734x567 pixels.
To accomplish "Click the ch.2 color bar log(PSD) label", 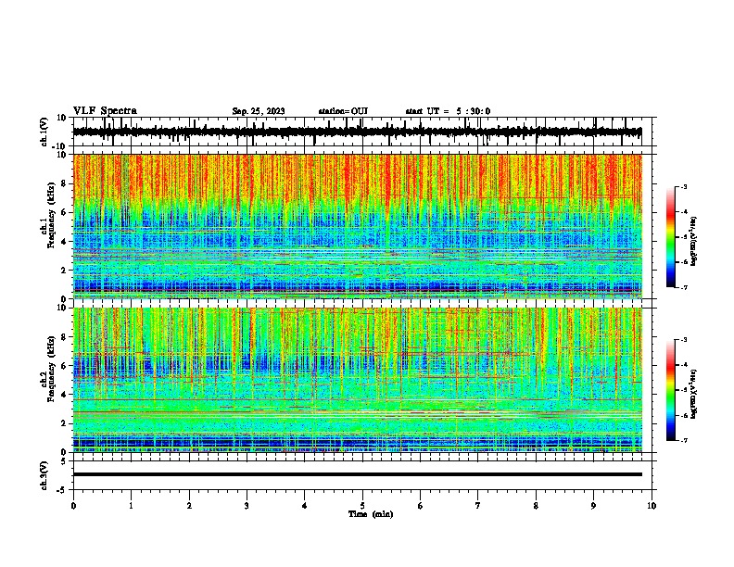I will 694,395.
